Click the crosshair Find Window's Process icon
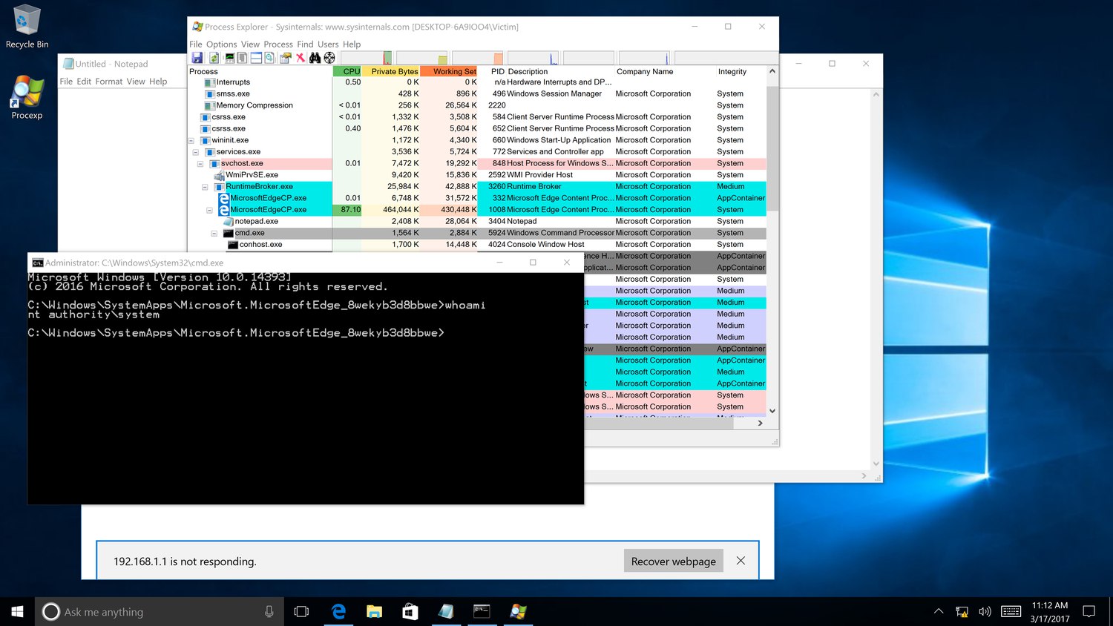Image resolution: width=1113 pixels, height=626 pixels. coord(329,58)
